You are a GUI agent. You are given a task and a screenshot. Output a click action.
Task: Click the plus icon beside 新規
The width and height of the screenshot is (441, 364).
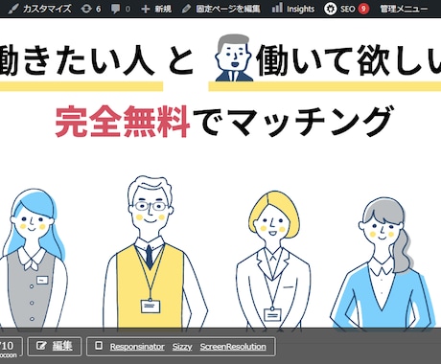click(x=145, y=9)
